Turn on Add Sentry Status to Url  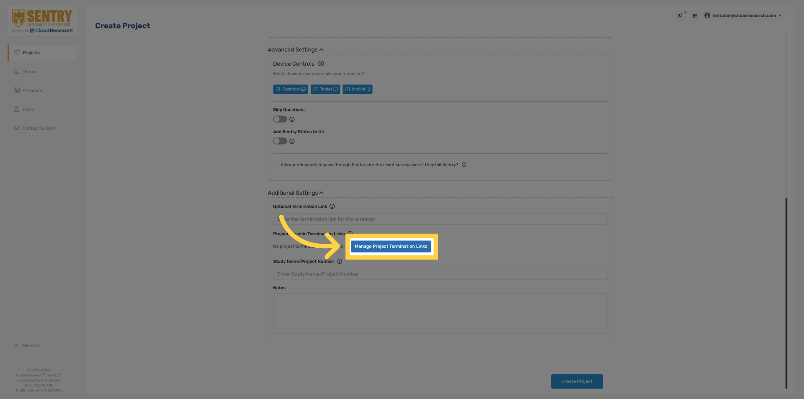(280, 141)
